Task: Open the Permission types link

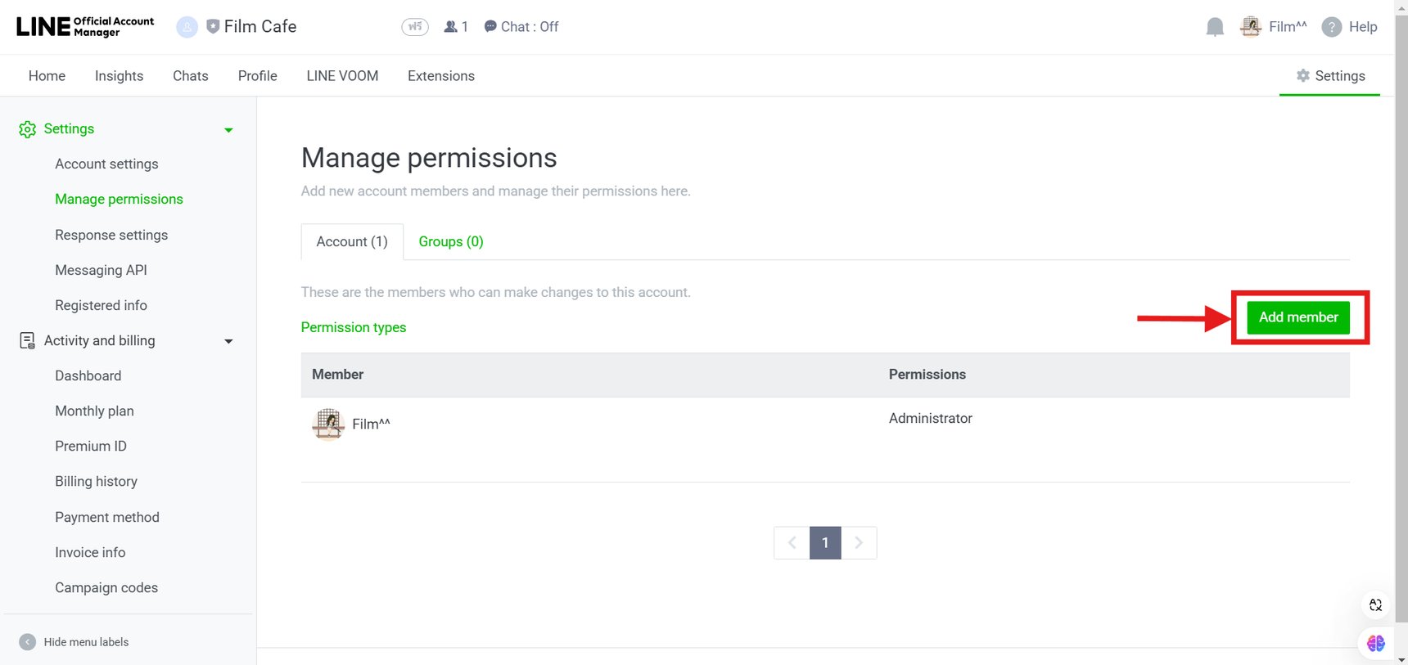Action: pyautogui.click(x=354, y=327)
